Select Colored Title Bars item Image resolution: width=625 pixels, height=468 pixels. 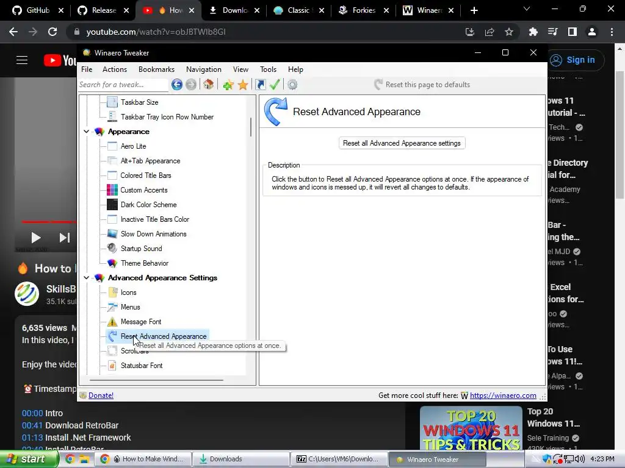(x=146, y=175)
